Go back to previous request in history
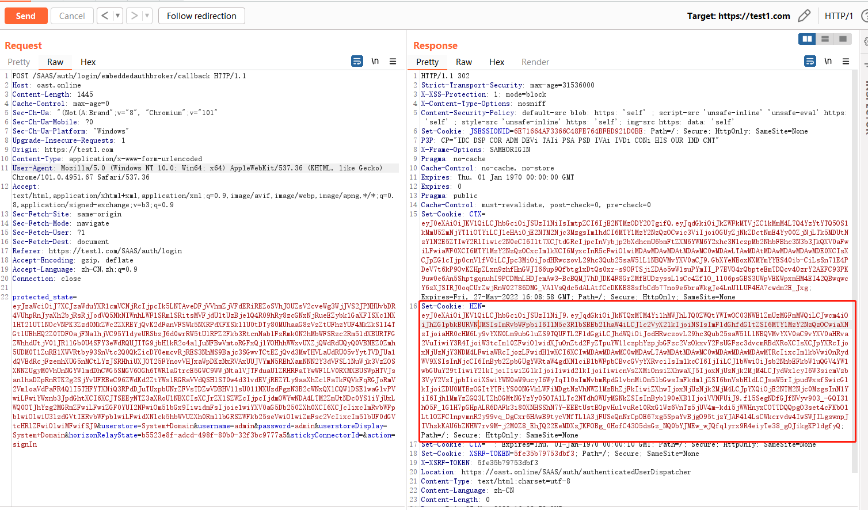The image size is (868, 510). [104, 16]
